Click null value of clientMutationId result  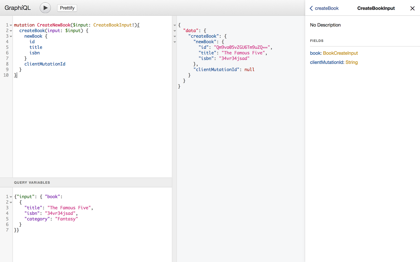(x=249, y=70)
